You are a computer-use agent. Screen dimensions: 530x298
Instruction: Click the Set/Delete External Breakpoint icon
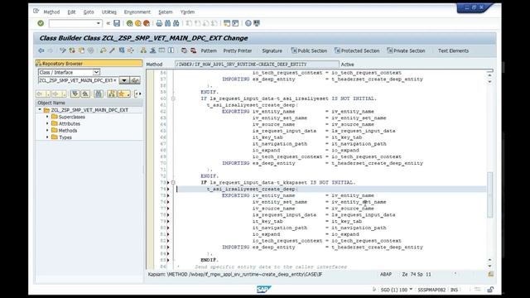(x=193, y=50)
